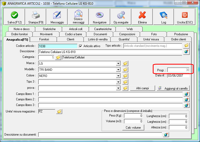Expand the prova dropdown
Screen dimensions: 200x142
click(x=118, y=88)
